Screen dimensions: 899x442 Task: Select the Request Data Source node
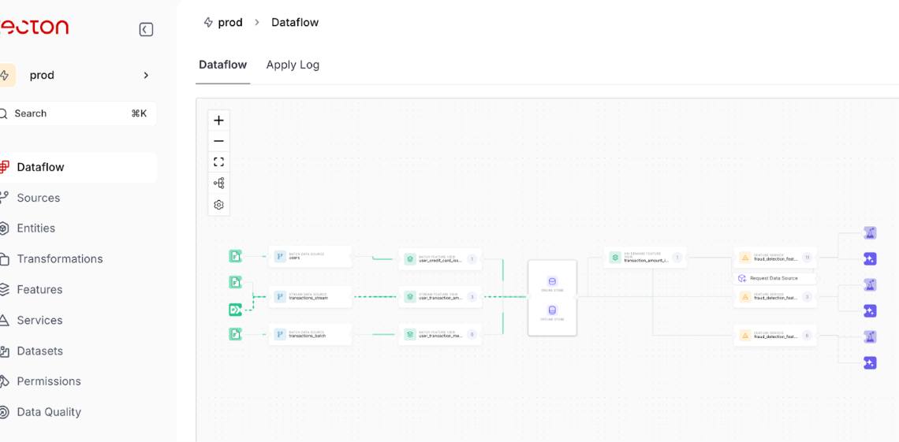click(x=773, y=278)
